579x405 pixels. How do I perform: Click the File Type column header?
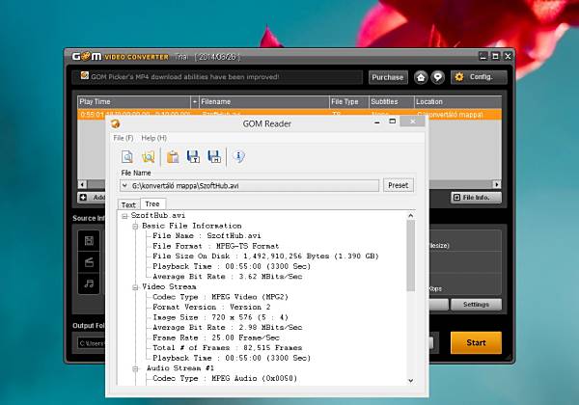pyautogui.click(x=349, y=102)
